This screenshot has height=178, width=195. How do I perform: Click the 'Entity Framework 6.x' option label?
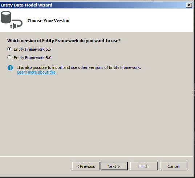(33, 49)
